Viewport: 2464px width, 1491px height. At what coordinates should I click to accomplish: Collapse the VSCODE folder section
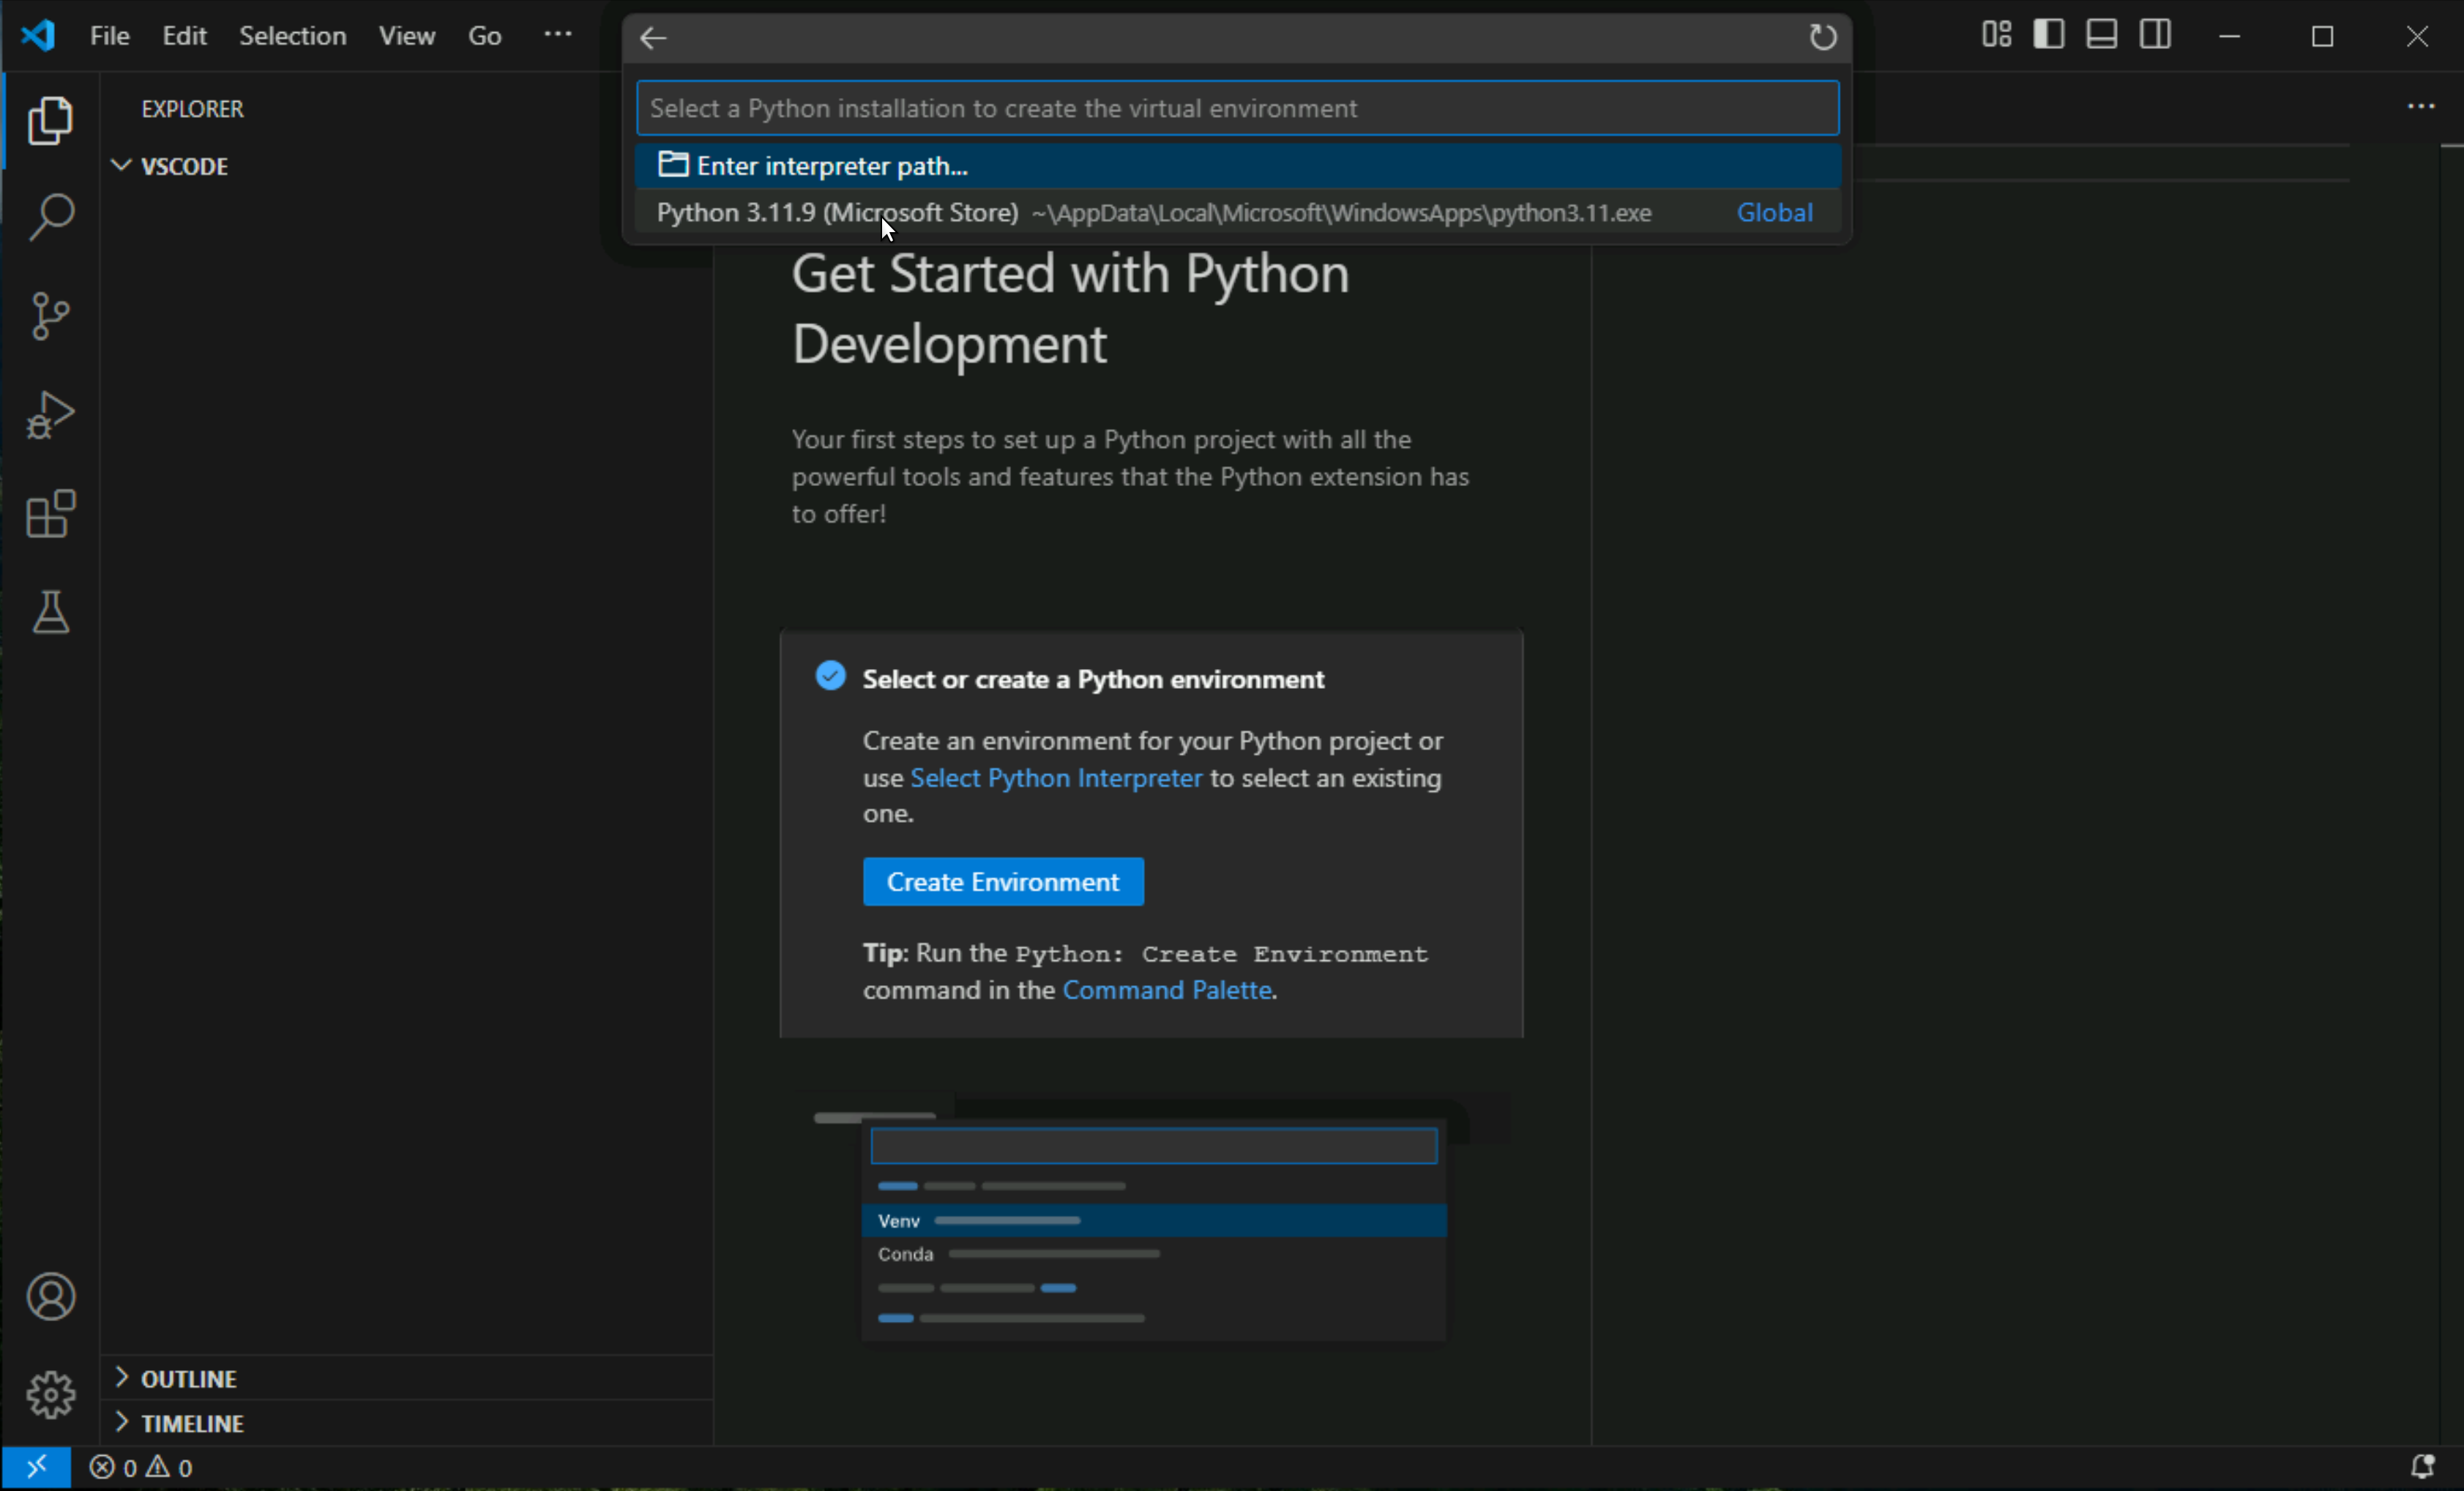coord(184,166)
